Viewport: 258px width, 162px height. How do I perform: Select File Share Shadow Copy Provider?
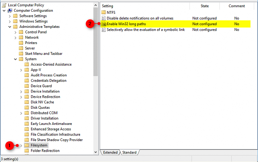pos(57,140)
